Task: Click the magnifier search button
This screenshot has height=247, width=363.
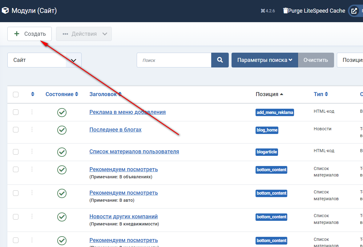Action: pyautogui.click(x=220, y=60)
